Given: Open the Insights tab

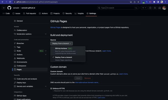Looking at the screenshot, I should coord(79,14).
